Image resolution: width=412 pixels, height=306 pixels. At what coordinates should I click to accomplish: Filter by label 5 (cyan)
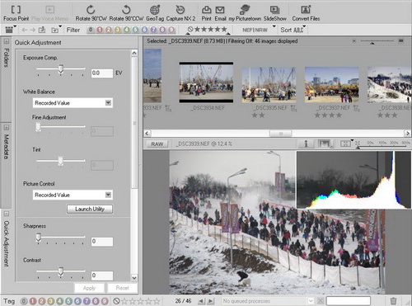click(135, 30)
